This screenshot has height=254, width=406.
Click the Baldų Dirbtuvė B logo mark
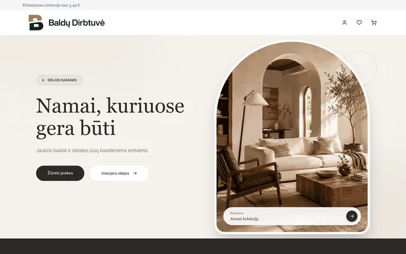click(x=36, y=23)
